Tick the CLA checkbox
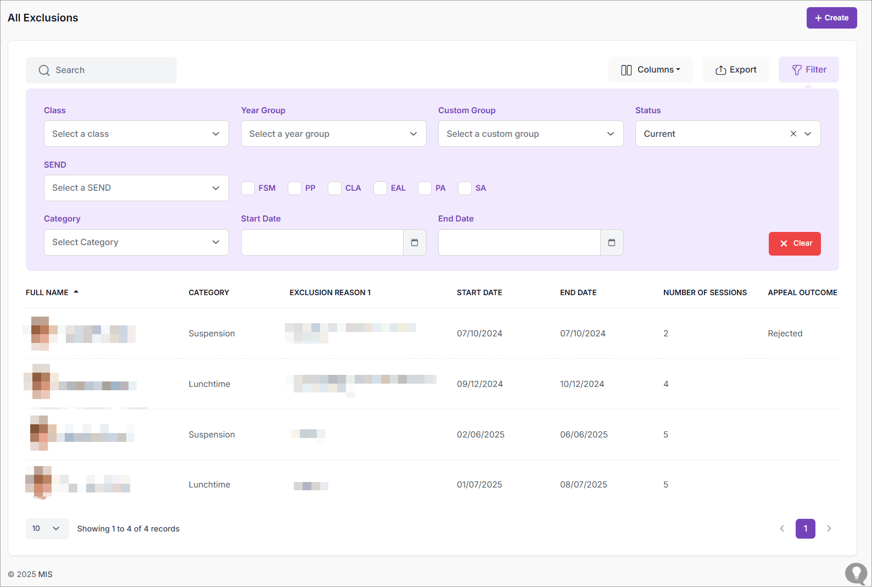The height and width of the screenshot is (587, 872). point(334,188)
